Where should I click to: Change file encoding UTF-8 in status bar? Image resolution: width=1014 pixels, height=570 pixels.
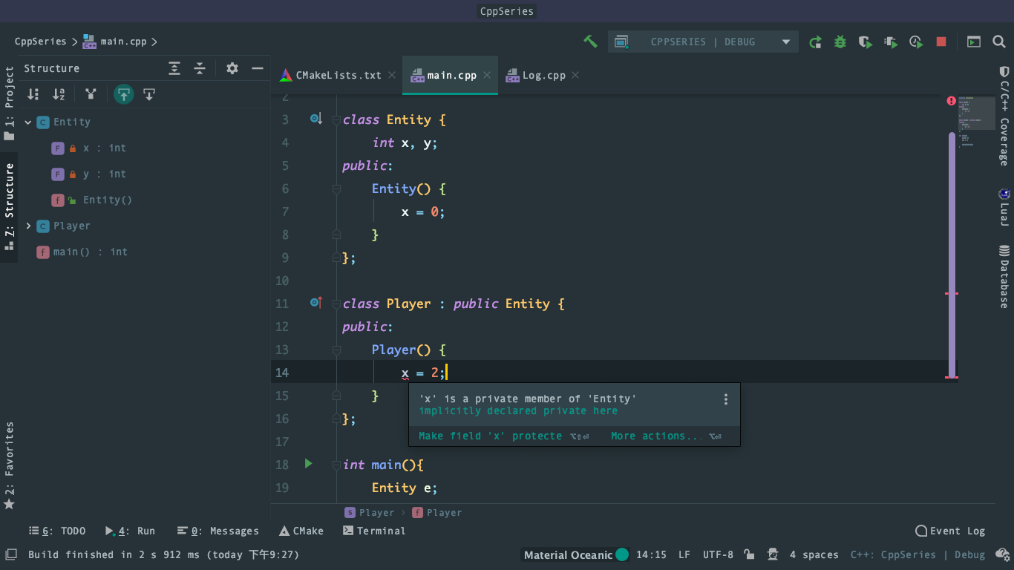[x=718, y=554]
